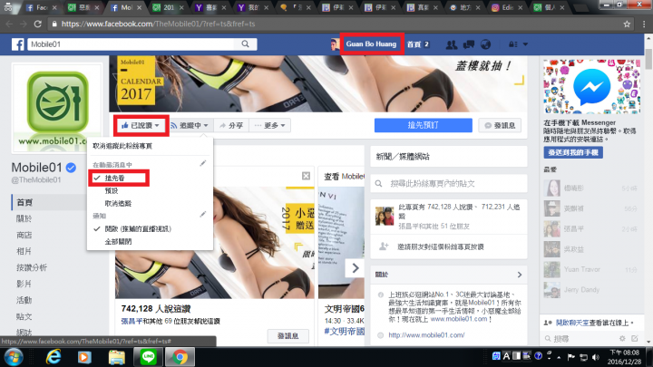Click 發訊息 button beside 搶先預訂
This screenshot has height=367, width=653.
tap(500, 125)
